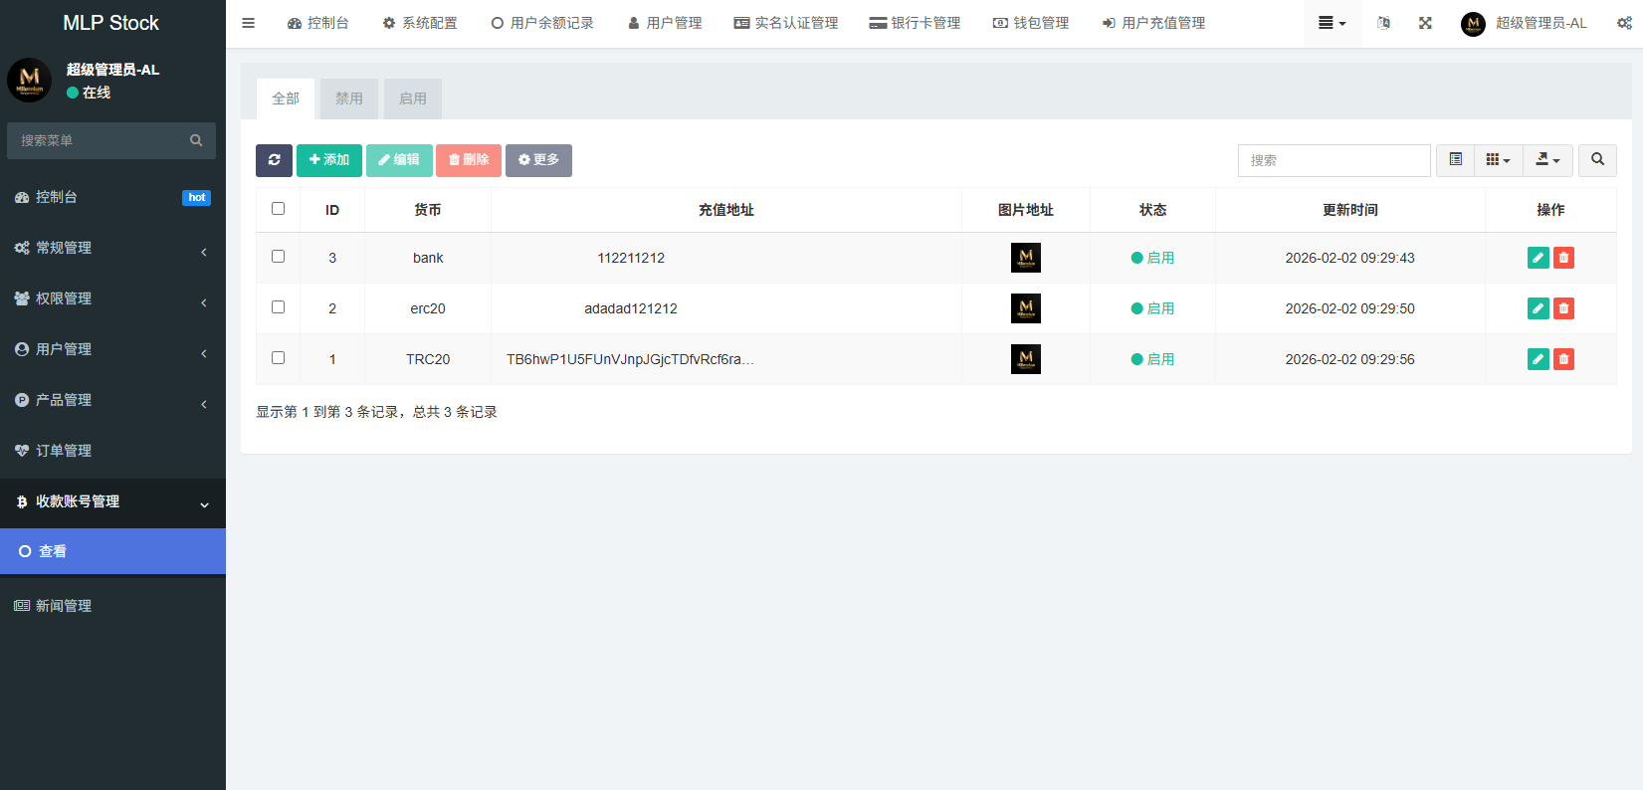Click the green 添加 button

pos(329,160)
